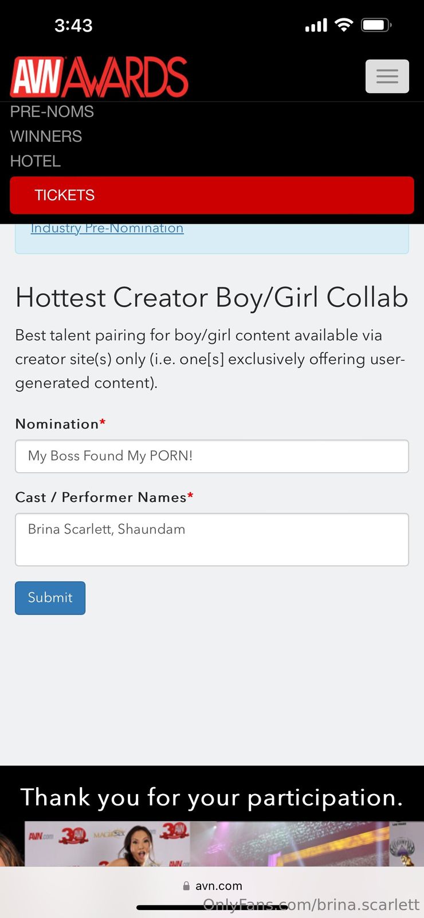The height and width of the screenshot is (918, 424).
Task: Focus the Cast / Performer Names box
Action: [211, 539]
